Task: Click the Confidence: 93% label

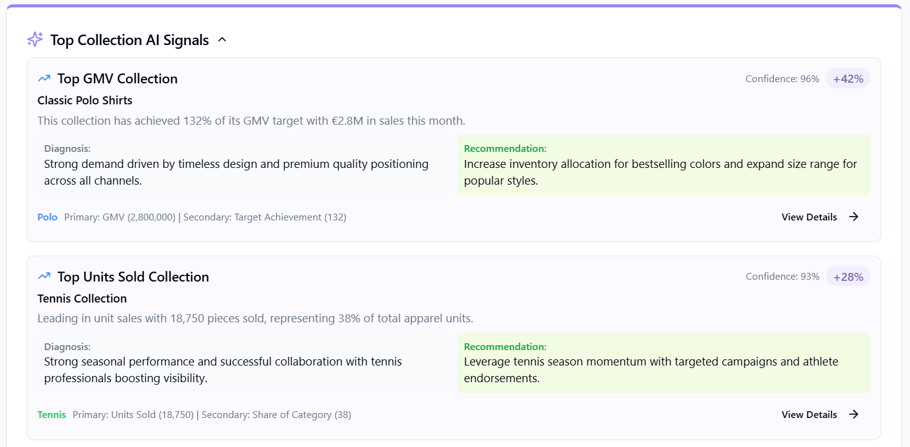Action: (783, 277)
